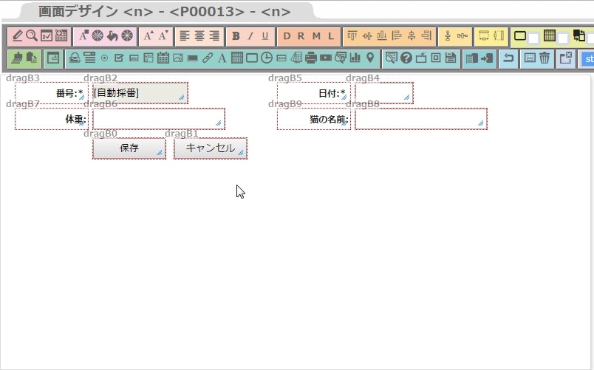The image size is (594, 370).
Task: Tick the checkbox beside the rectangle border icon
Action: 533,38
